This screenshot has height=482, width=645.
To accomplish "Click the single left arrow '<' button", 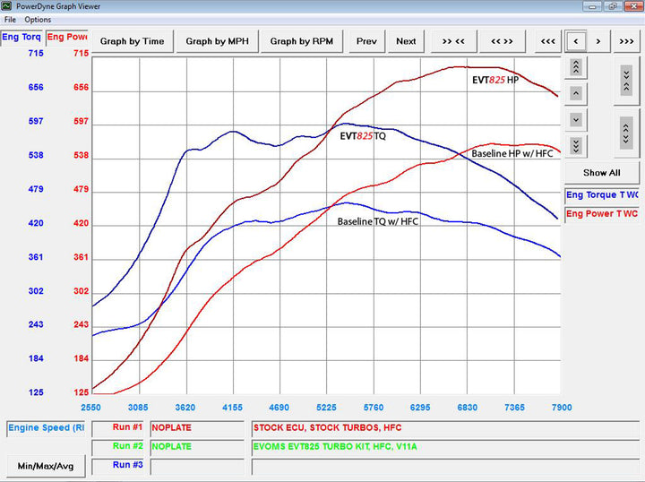I will [575, 41].
